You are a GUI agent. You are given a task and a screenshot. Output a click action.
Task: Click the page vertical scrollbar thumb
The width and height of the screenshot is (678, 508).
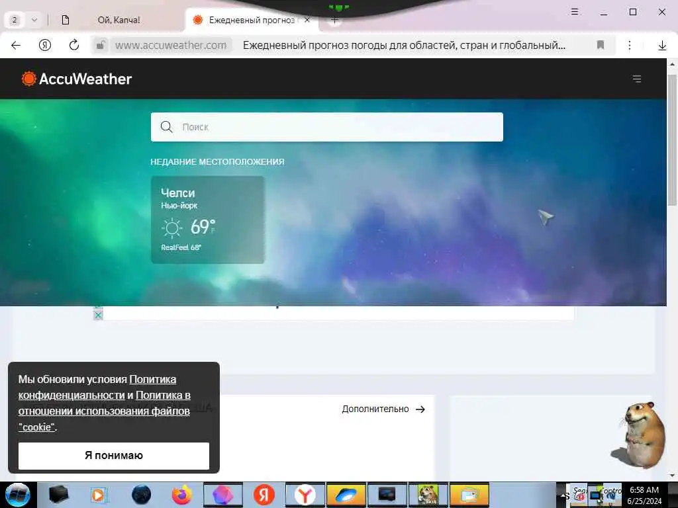click(672, 140)
